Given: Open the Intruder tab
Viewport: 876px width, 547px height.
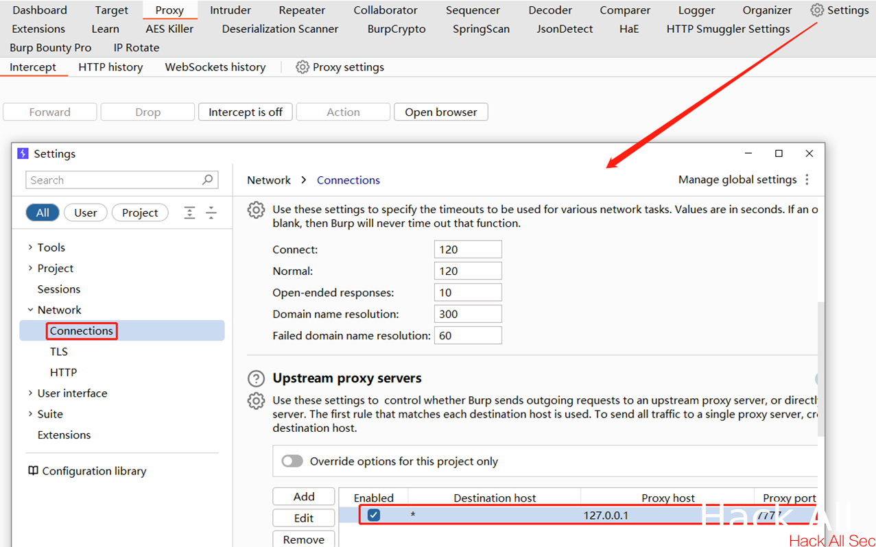Looking at the screenshot, I should 230,10.
